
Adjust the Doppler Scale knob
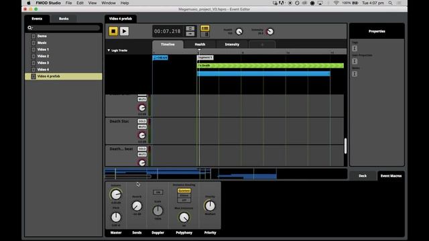(x=158, y=210)
